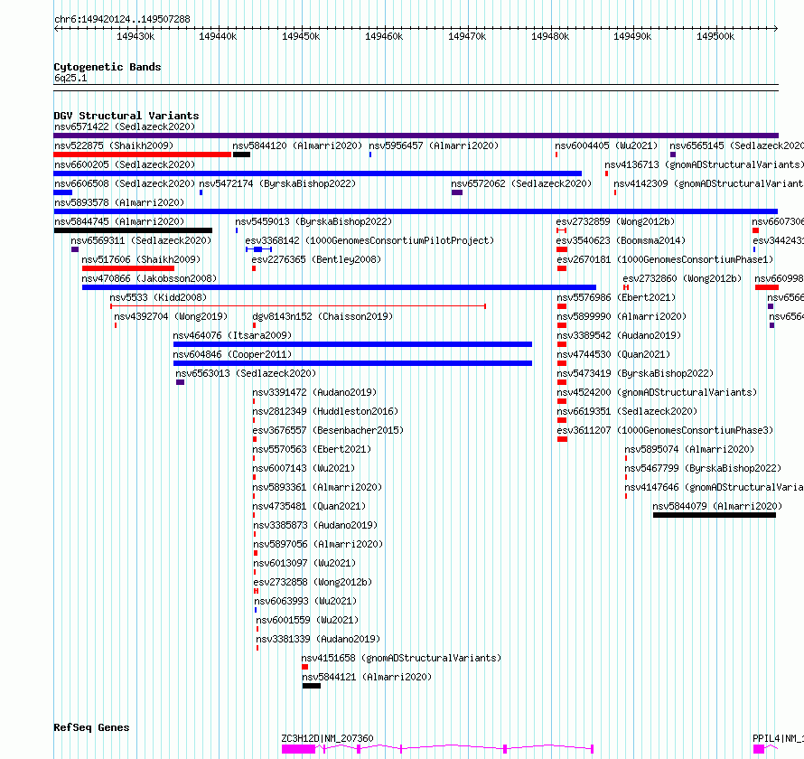
Task: Open the ZC3H12D|NM_207360 gene label
Action: coord(327,738)
